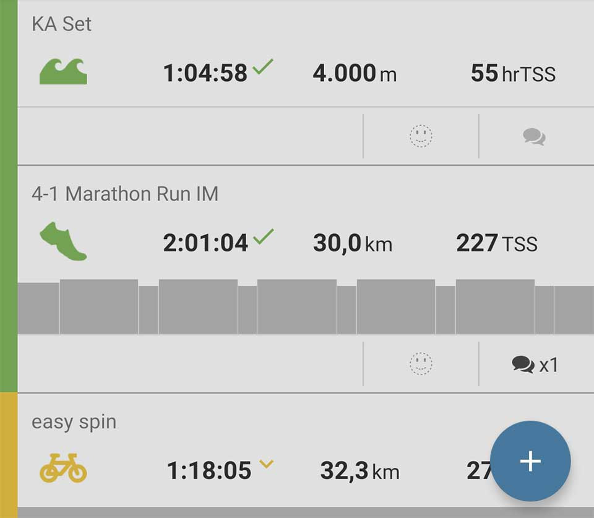Open comments for KA Set workout
Image resolution: width=594 pixels, height=518 pixels.
[534, 136]
